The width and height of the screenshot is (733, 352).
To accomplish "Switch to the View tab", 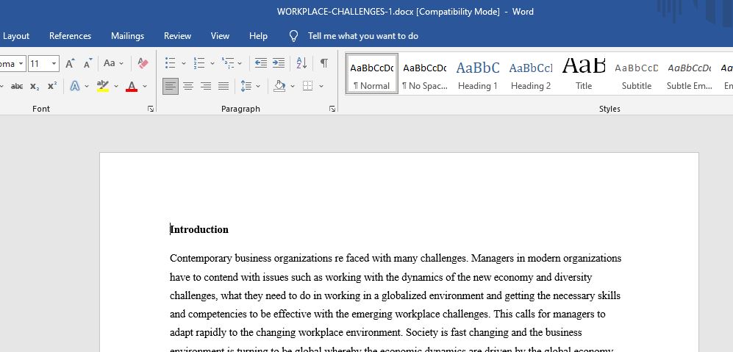I will click(x=220, y=36).
